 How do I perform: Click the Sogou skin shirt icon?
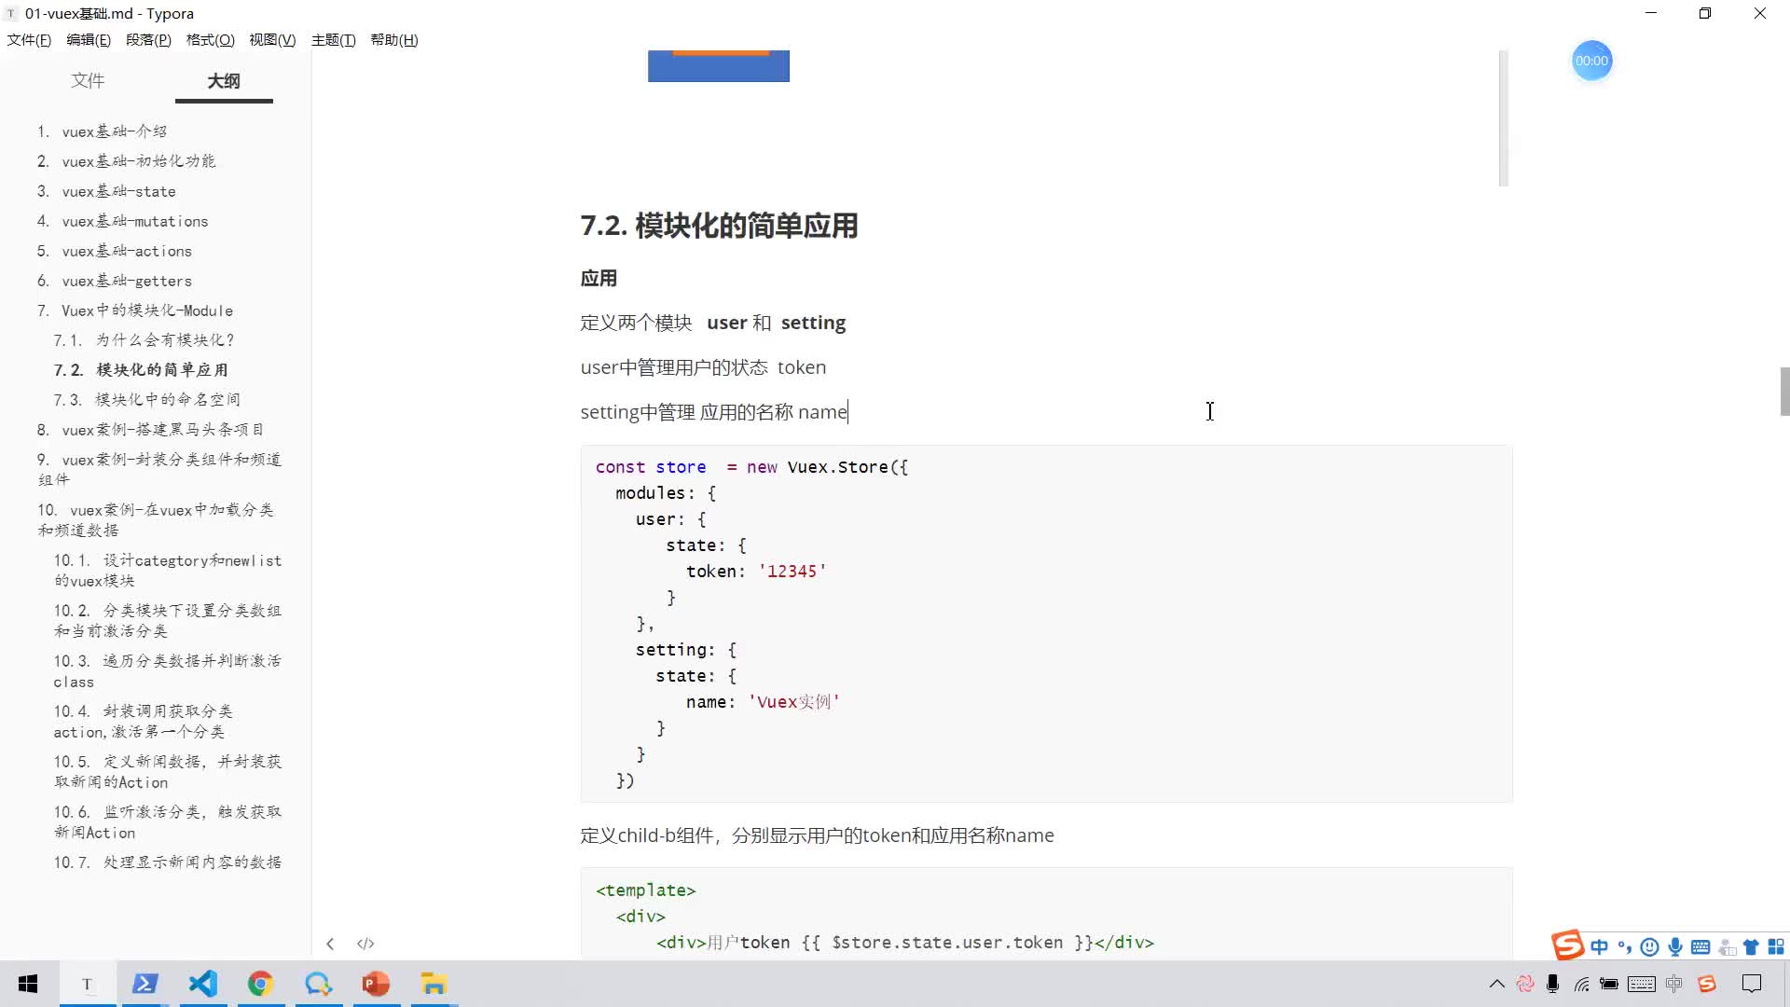coord(1751,947)
